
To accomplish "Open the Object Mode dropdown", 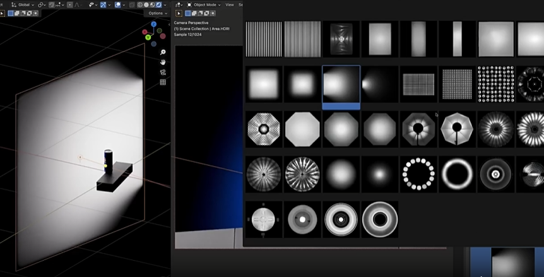I will click(x=204, y=4).
